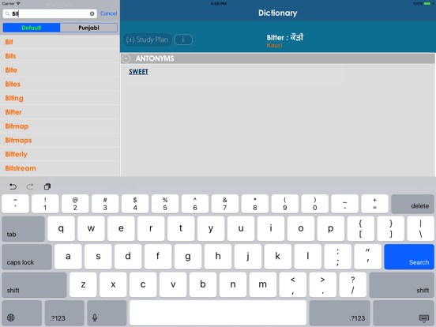Tap the comma less-than key
This screenshot has height=327, width=436.
293,284
